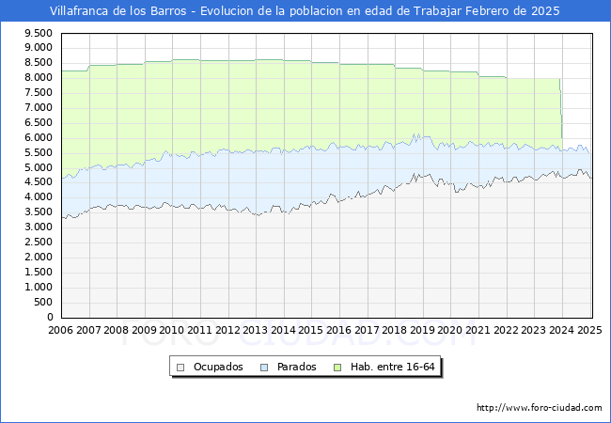
Task: Click the 2021 x-axis label
Action: 478,330
